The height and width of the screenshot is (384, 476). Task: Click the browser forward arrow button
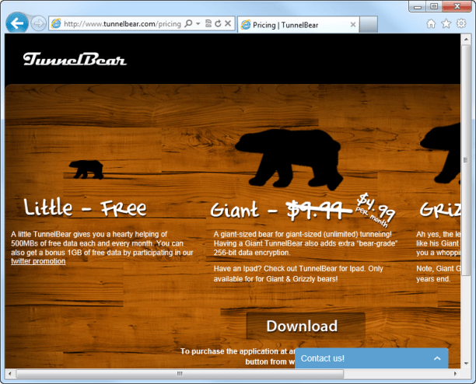(38, 23)
